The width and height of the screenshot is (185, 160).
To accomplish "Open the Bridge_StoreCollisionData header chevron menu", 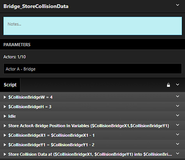I will pos(178,5).
